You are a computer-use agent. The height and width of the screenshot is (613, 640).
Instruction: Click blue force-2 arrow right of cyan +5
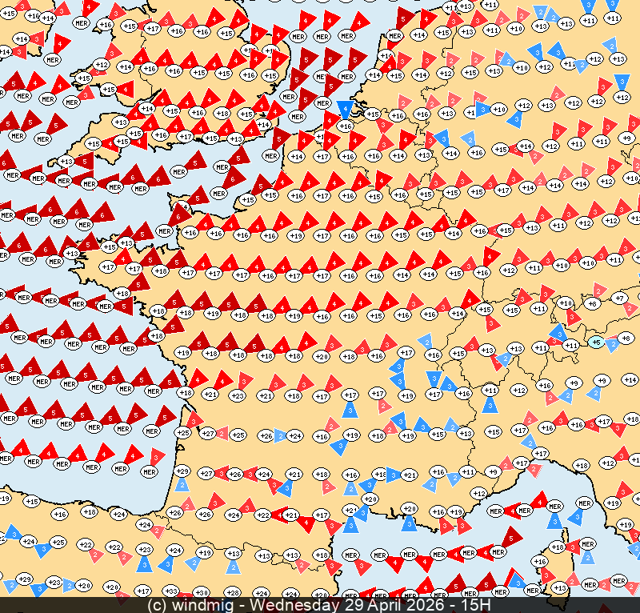pyautogui.click(x=612, y=342)
